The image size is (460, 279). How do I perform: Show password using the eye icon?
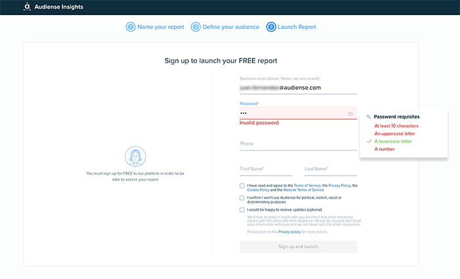click(351, 114)
